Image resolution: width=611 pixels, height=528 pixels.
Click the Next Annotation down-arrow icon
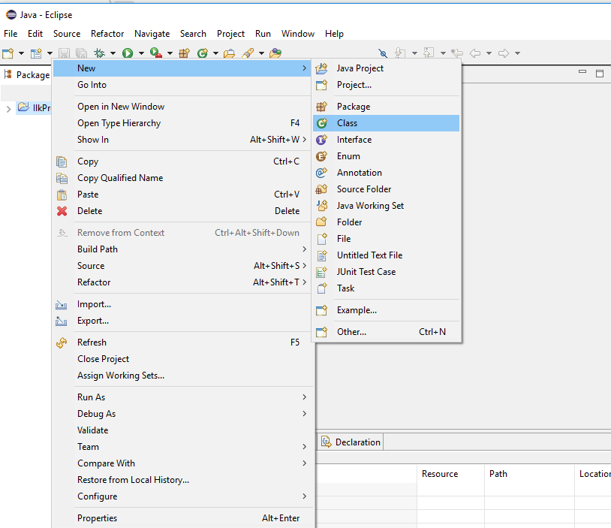click(400, 53)
